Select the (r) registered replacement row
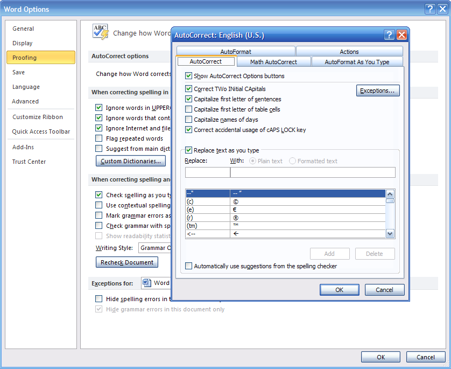Viewport: 451px width, 369px height. 286,218
